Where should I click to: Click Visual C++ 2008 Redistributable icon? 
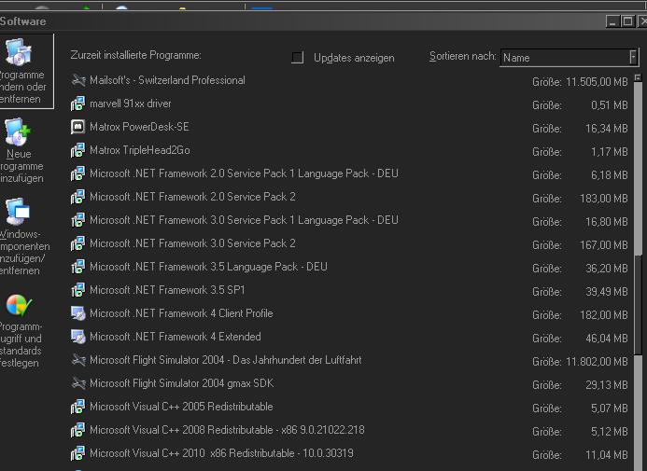(78, 430)
